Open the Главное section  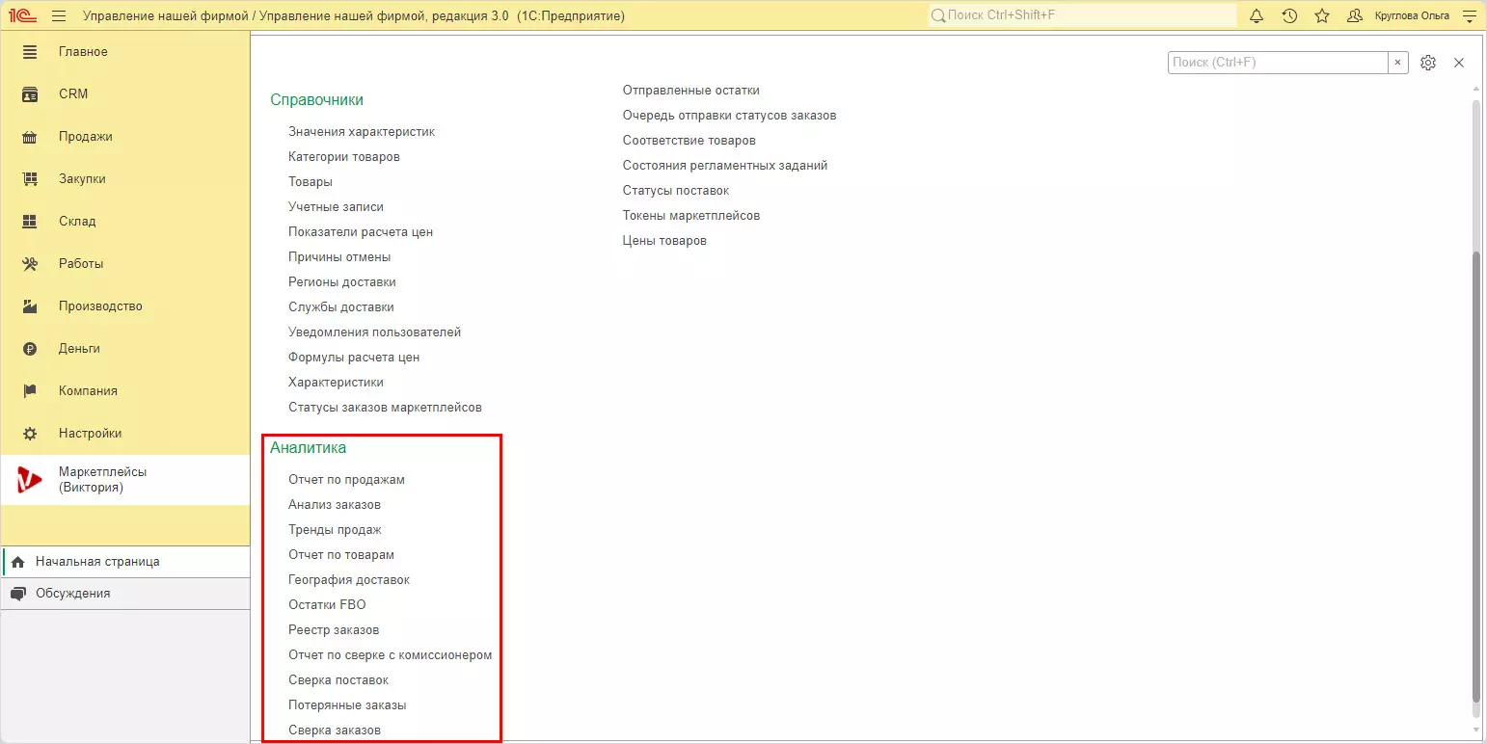(x=125, y=52)
